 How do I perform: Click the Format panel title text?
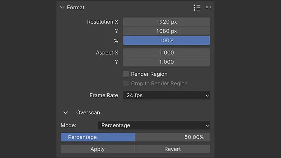(76, 7)
